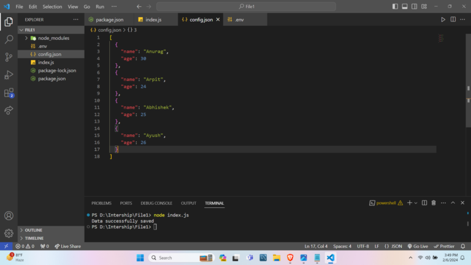Open package.json in the explorer tree

click(51, 79)
